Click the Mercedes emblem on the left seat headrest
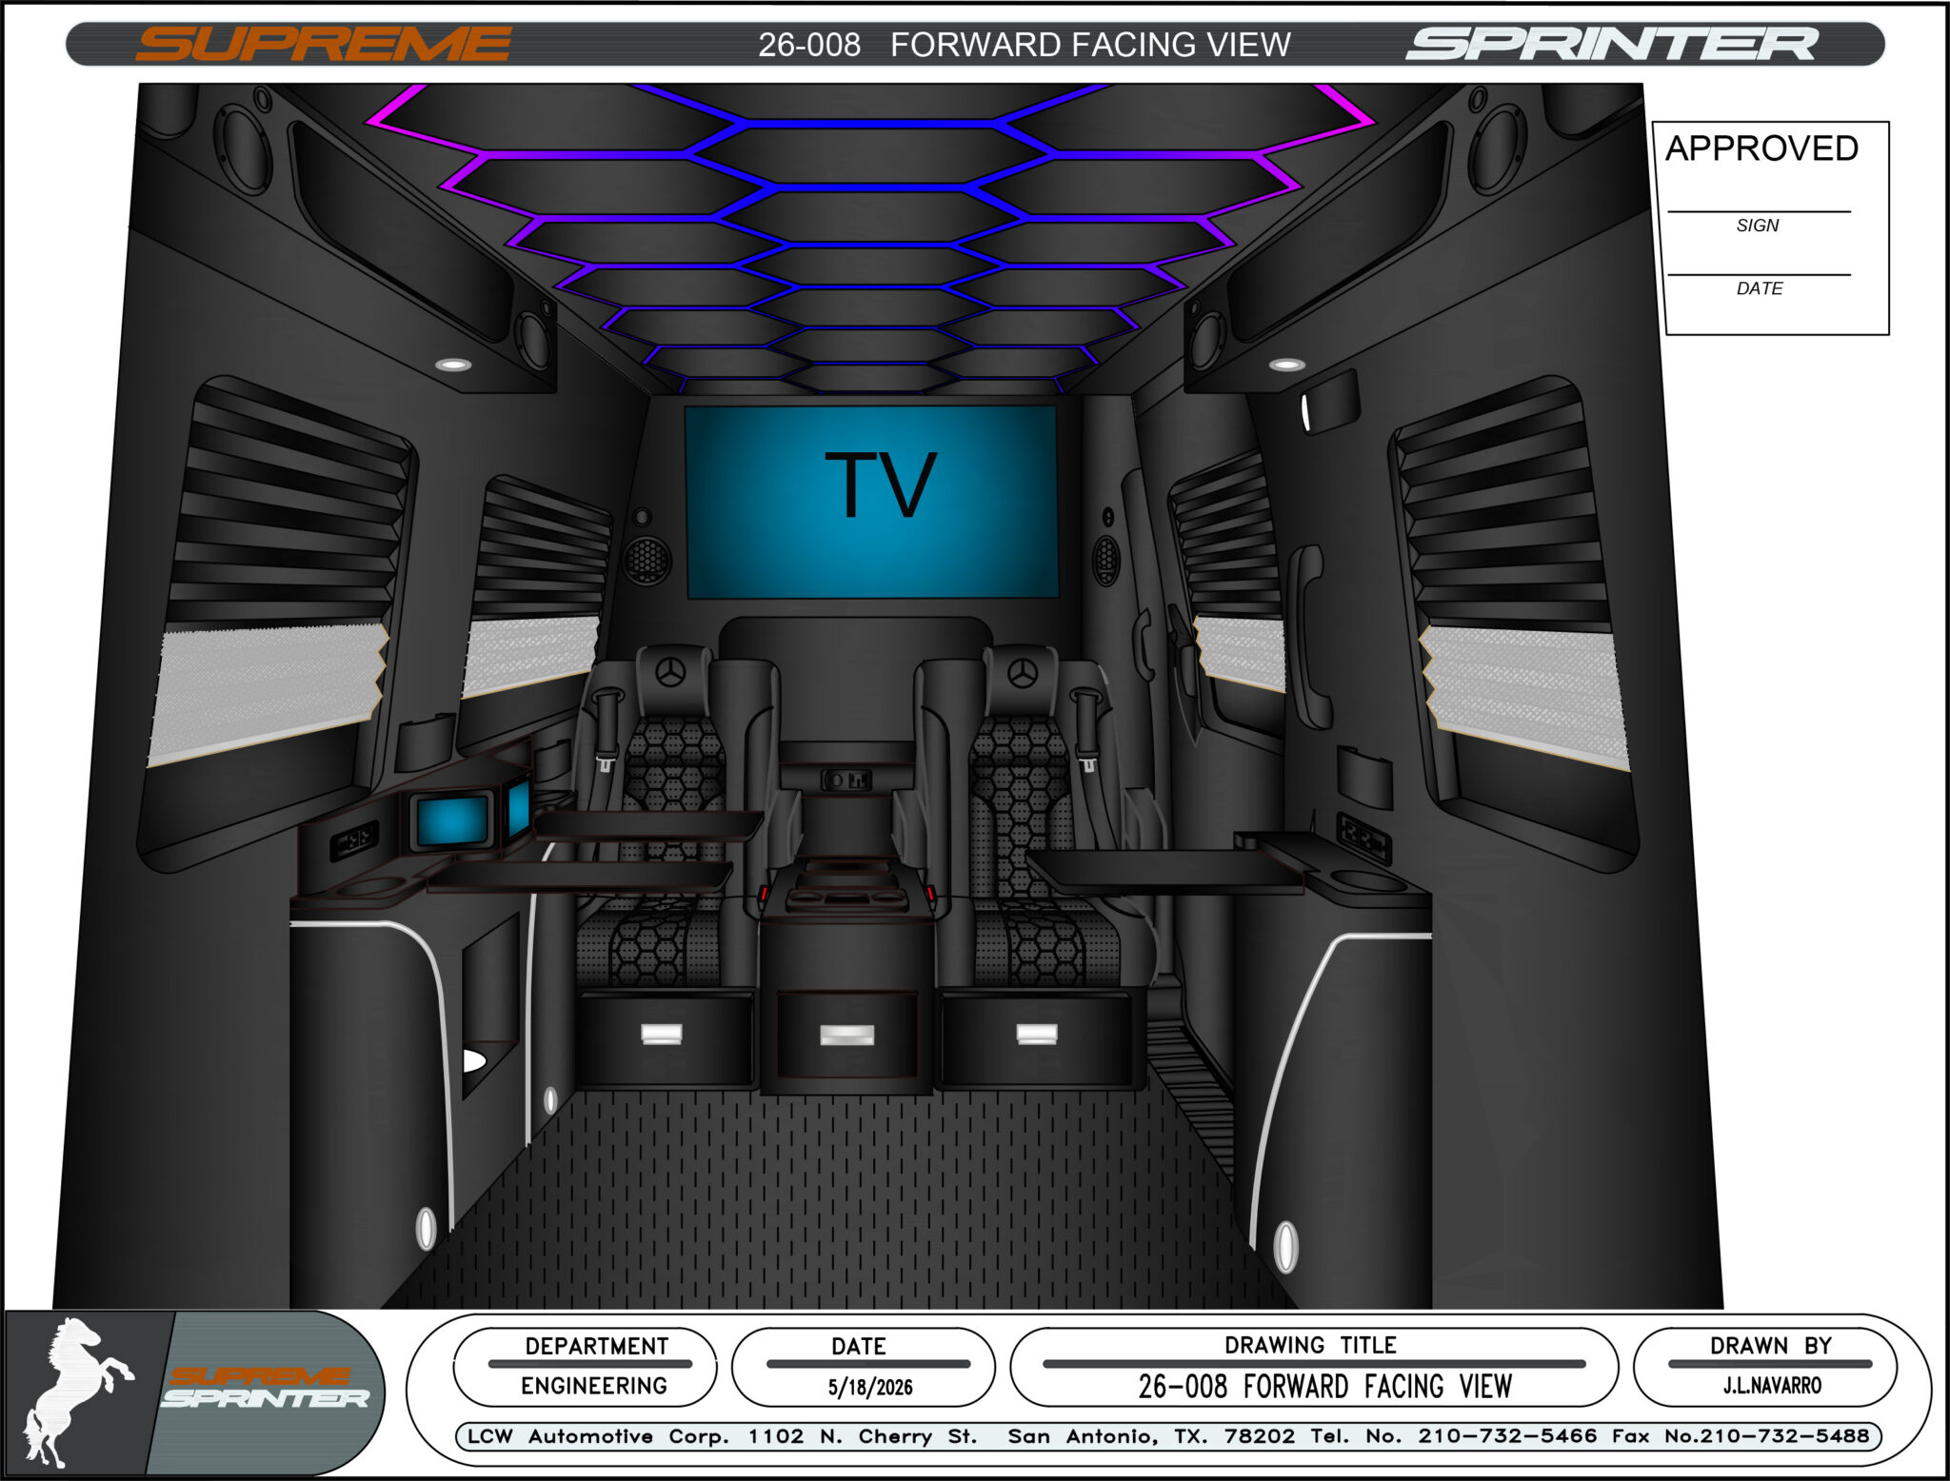The image size is (1950, 1481). tap(671, 673)
